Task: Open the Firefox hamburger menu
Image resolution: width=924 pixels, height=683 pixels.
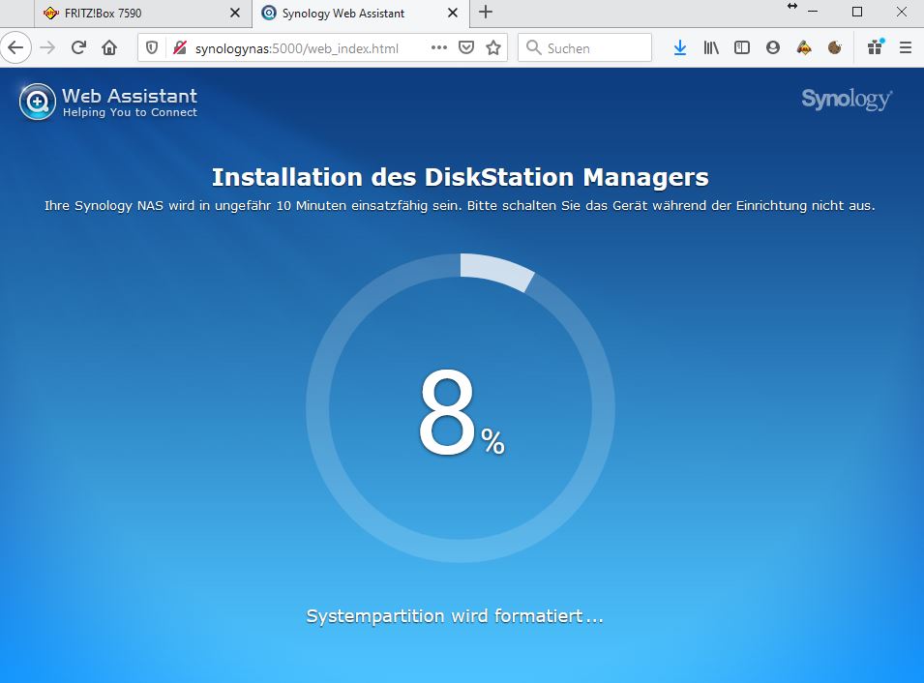Action: 906,47
